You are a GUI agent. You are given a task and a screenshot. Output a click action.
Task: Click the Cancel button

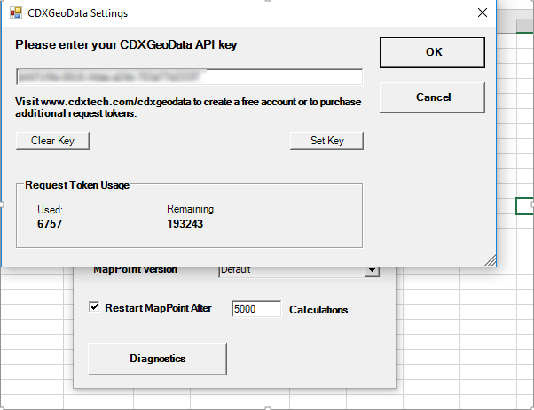[432, 97]
